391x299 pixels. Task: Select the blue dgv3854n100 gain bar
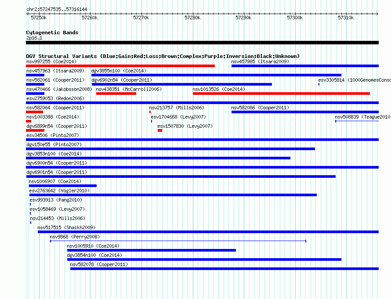click(204, 259)
